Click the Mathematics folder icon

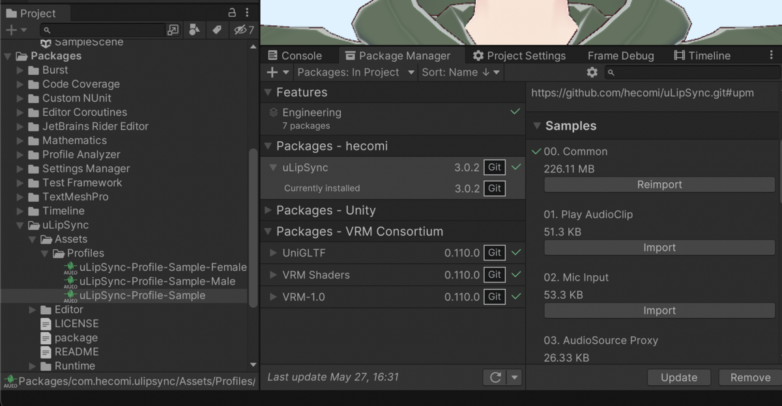34,141
